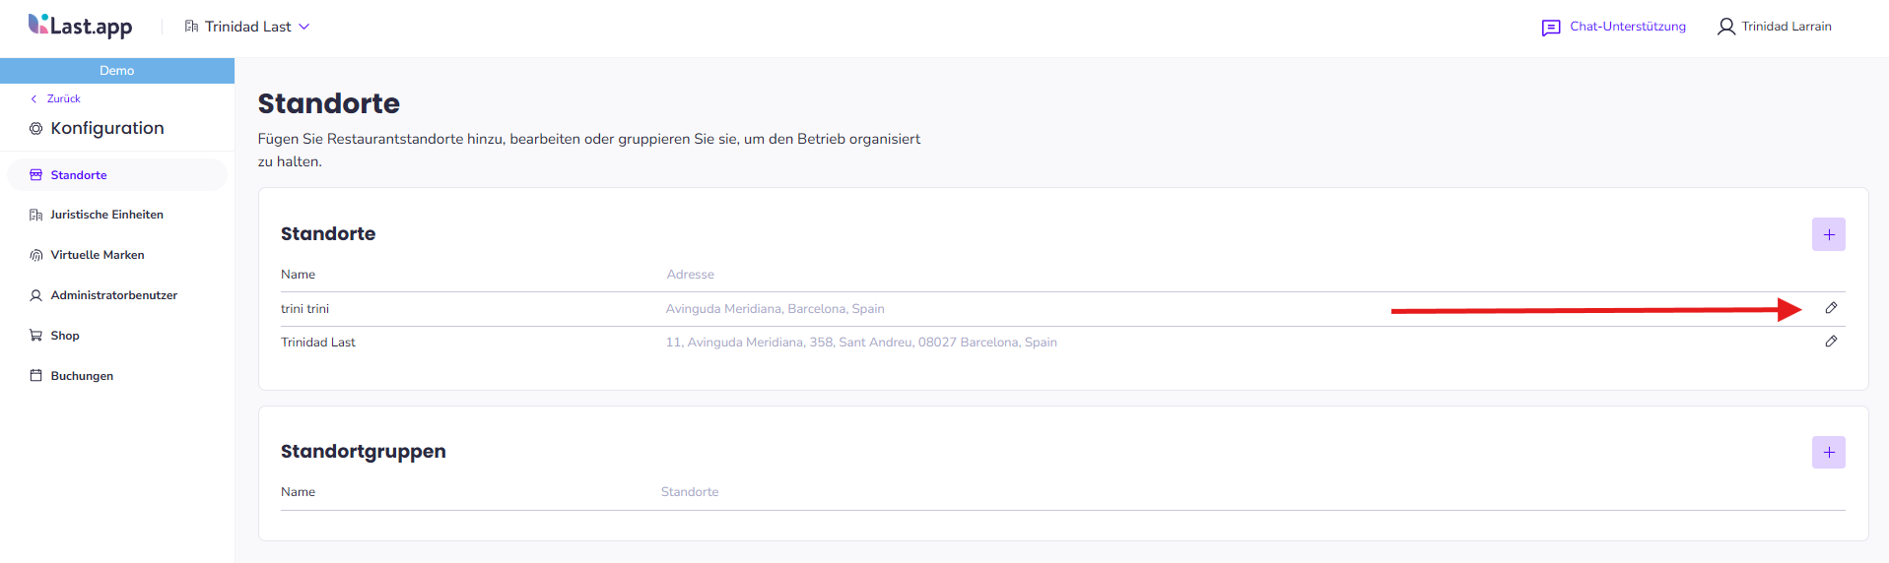Click the Chat-Unterstützung link text
Image resolution: width=1889 pixels, height=563 pixels.
pyautogui.click(x=1628, y=27)
